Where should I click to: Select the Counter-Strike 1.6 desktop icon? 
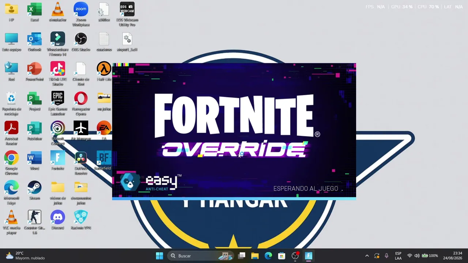tap(34, 222)
